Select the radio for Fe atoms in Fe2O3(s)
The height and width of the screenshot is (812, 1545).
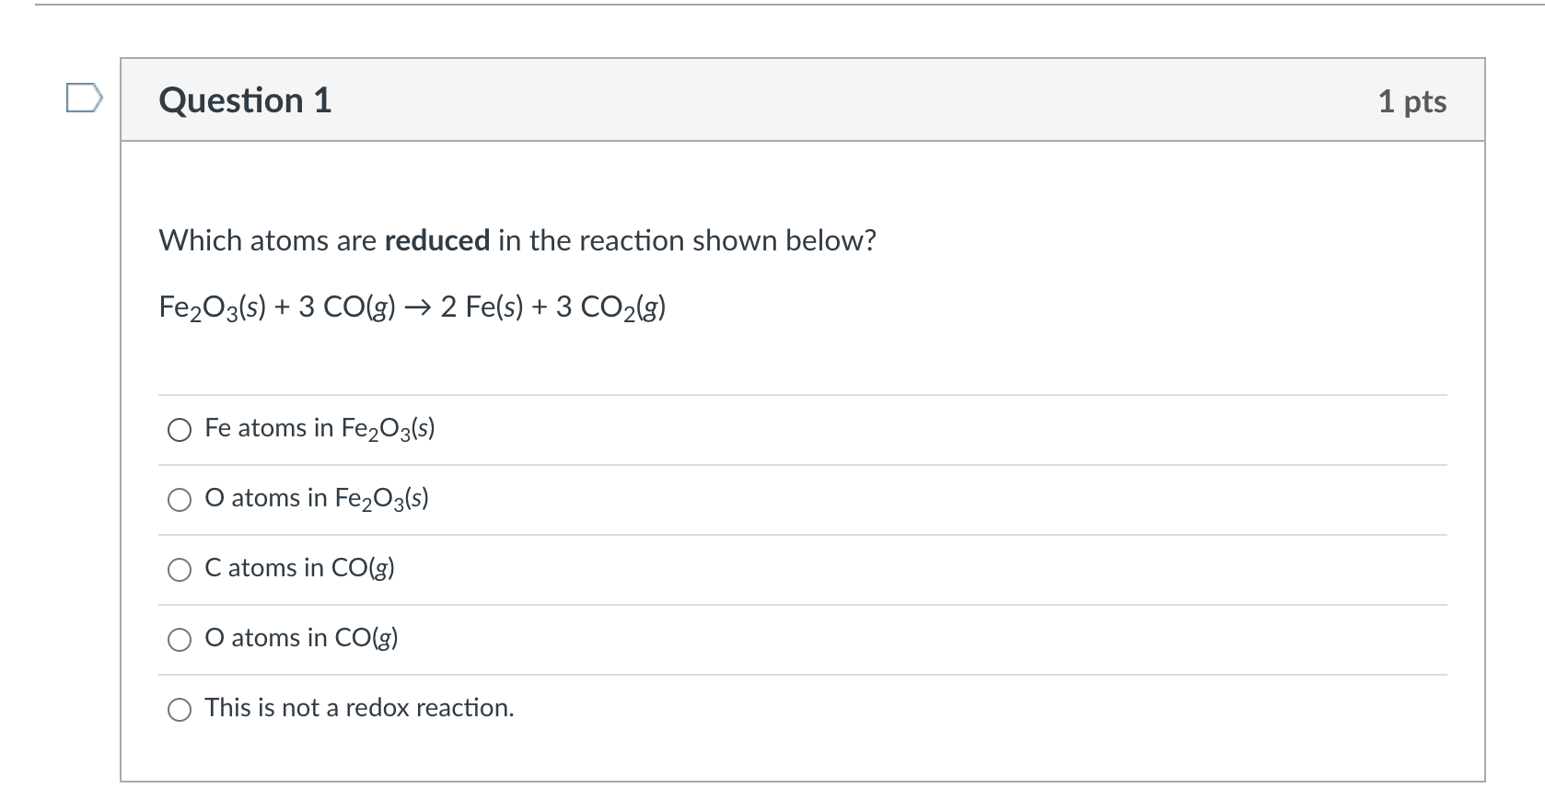[x=180, y=430]
